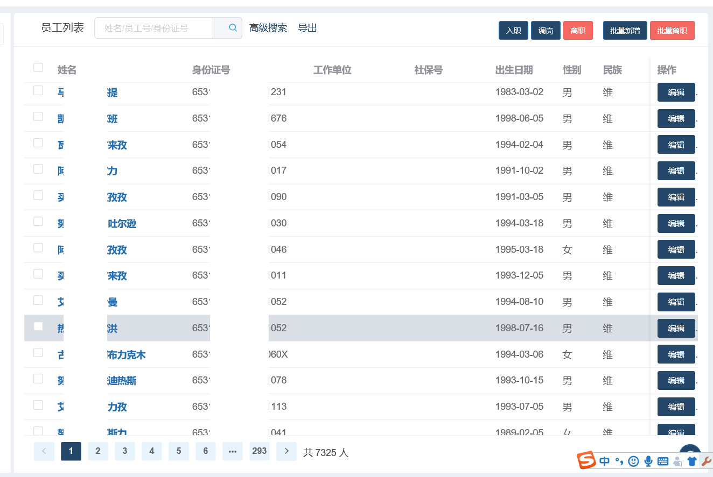713x477 pixels.
Task: Click the 调岗 transfer button
Action: (546, 31)
